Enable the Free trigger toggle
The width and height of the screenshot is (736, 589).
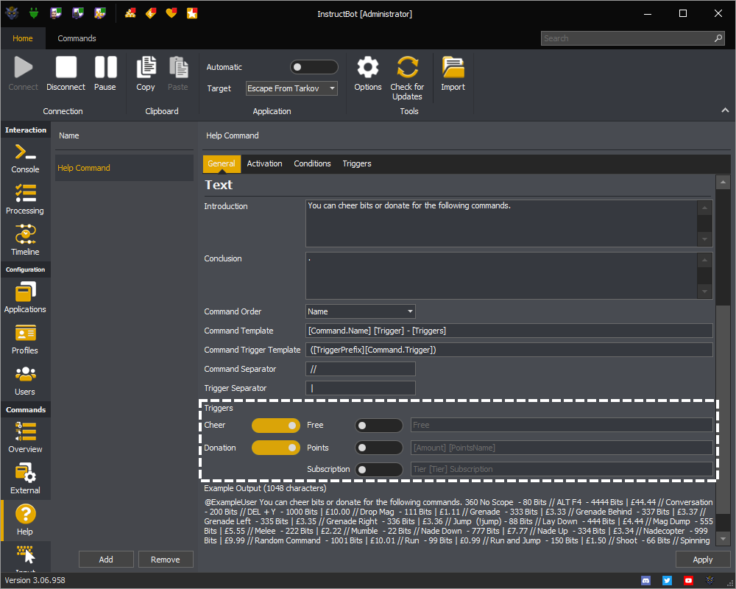click(x=379, y=426)
